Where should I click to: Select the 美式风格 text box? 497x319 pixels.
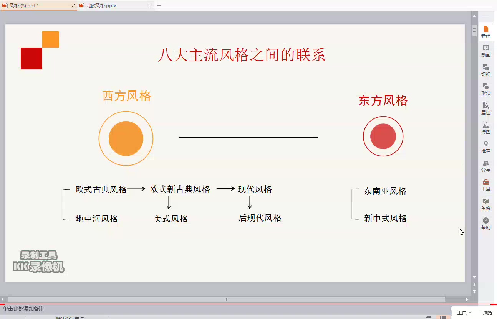point(171,219)
